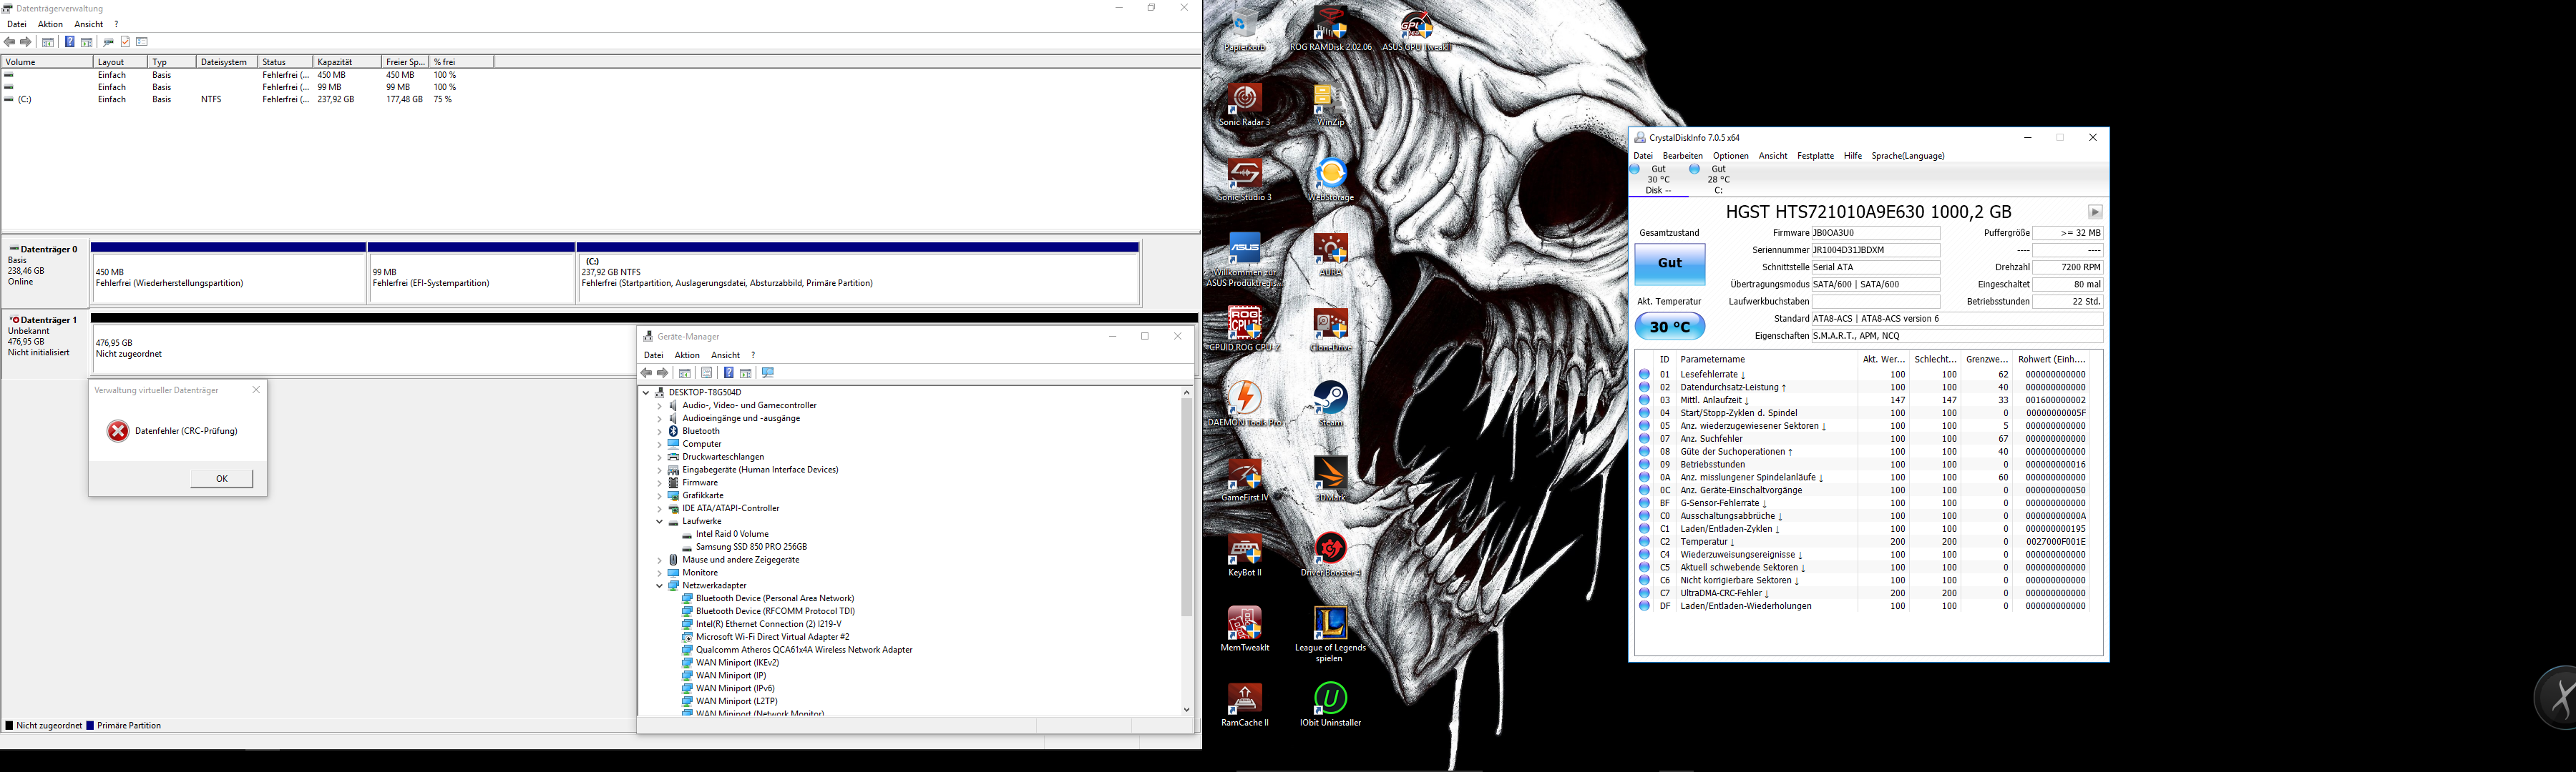The height and width of the screenshot is (772, 2576).
Task: Click the help icon in the Datenträgerverwaltung toolbar
Action: tap(69, 42)
